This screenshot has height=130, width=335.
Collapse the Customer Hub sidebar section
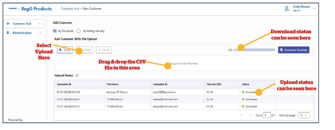(40, 24)
